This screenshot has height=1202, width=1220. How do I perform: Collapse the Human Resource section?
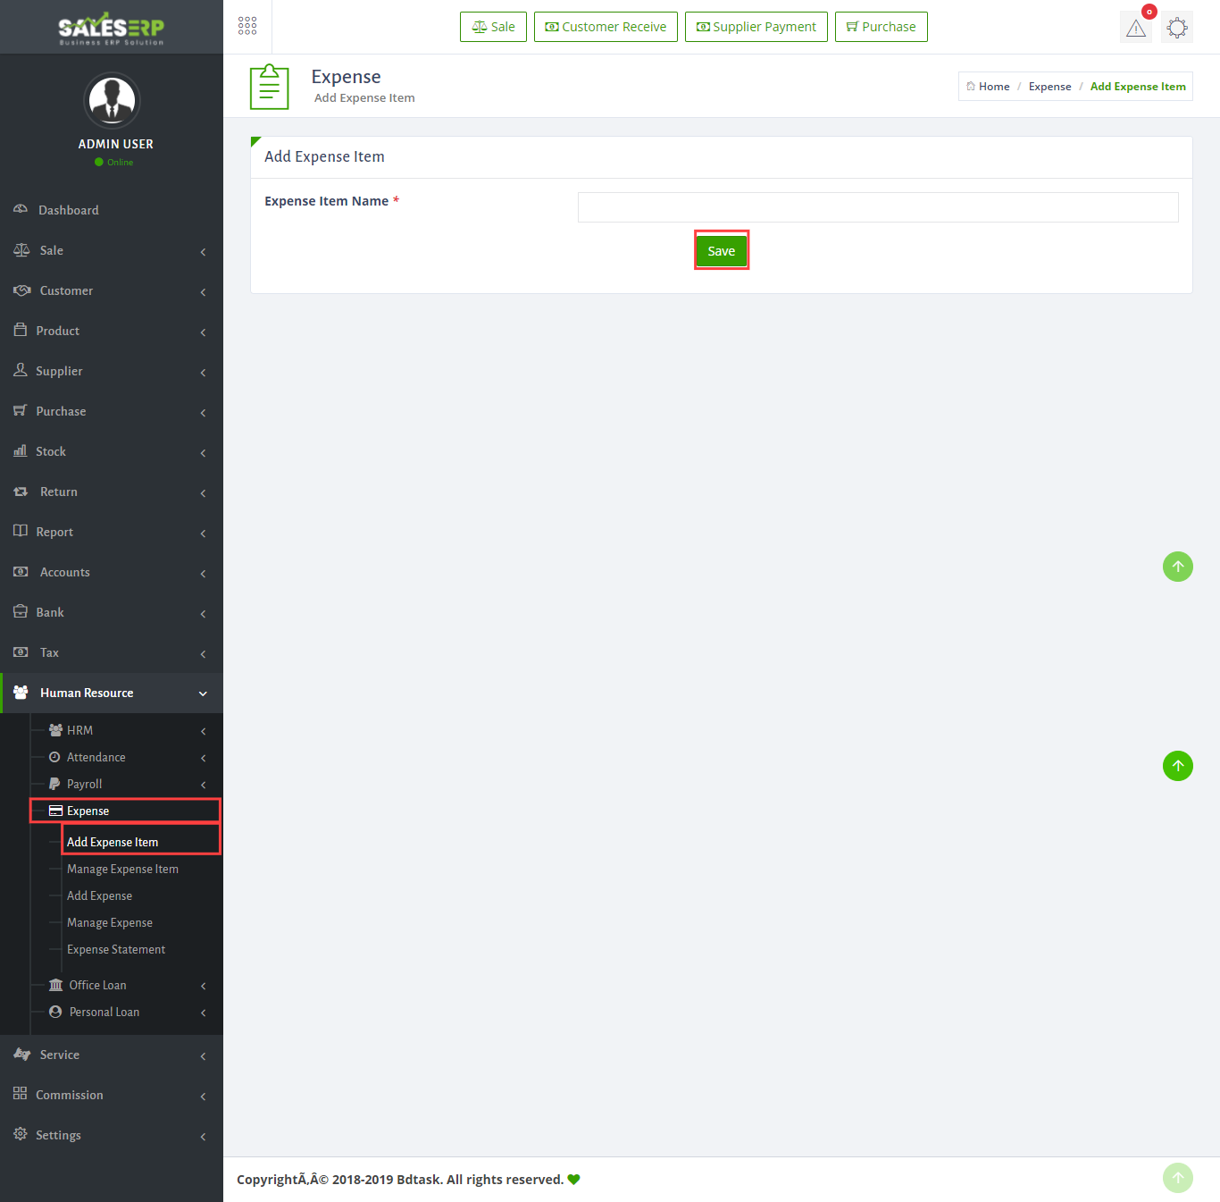pos(112,693)
